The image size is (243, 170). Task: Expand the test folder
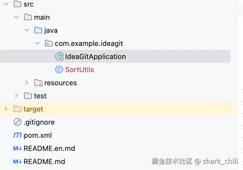16,96
